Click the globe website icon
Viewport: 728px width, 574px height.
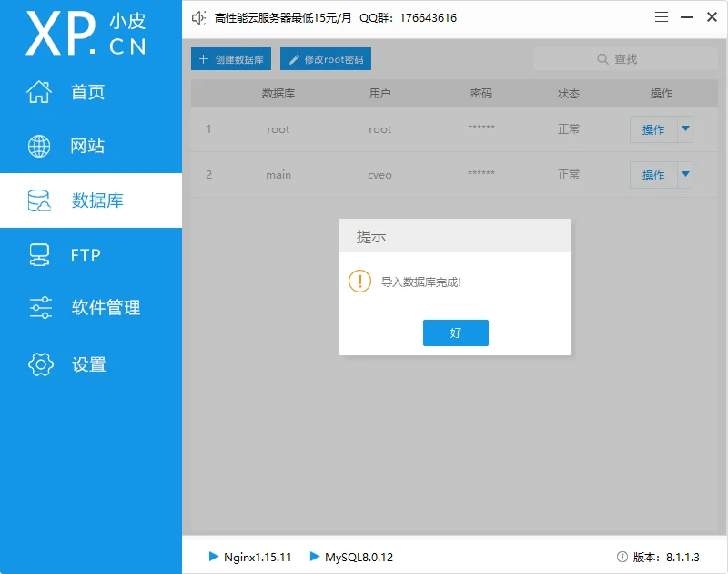[x=39, y=146]
